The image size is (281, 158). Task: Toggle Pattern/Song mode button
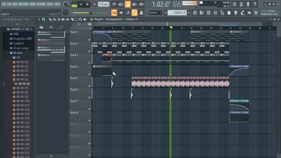tap(74, 4)
